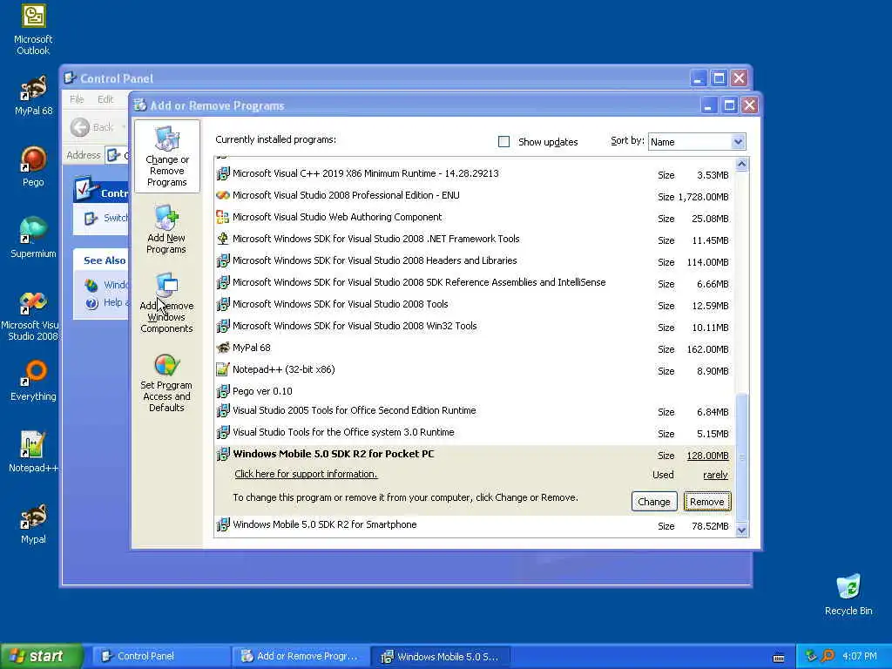Click Remove for Windows Mobile 5.0 SDK
Screen dimensions: 892x669
(707, 502)
